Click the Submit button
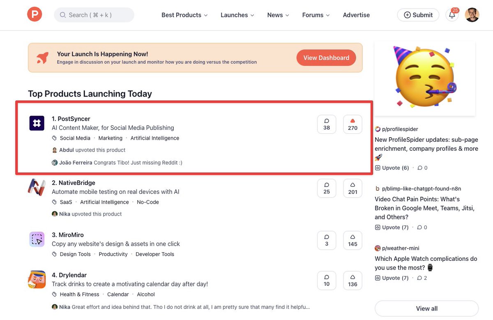The image size is (493, 320). 418,15
